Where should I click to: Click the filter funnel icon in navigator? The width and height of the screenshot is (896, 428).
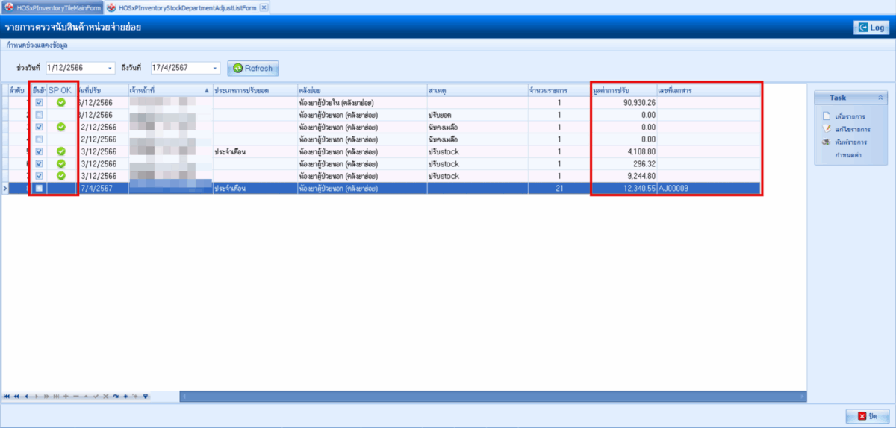pos(146,397)
